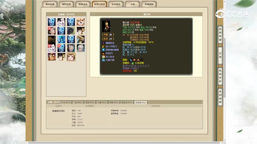Viewport: 257px width, 144px height.
Task: Open the 黄金狮(点化) mount tab
Action: (x=127, y=103)
